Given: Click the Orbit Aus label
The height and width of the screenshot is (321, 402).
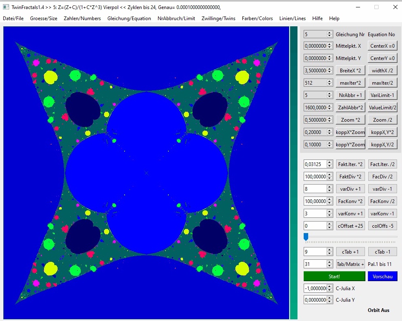Looking at the screenshot, I should (379, 310).
